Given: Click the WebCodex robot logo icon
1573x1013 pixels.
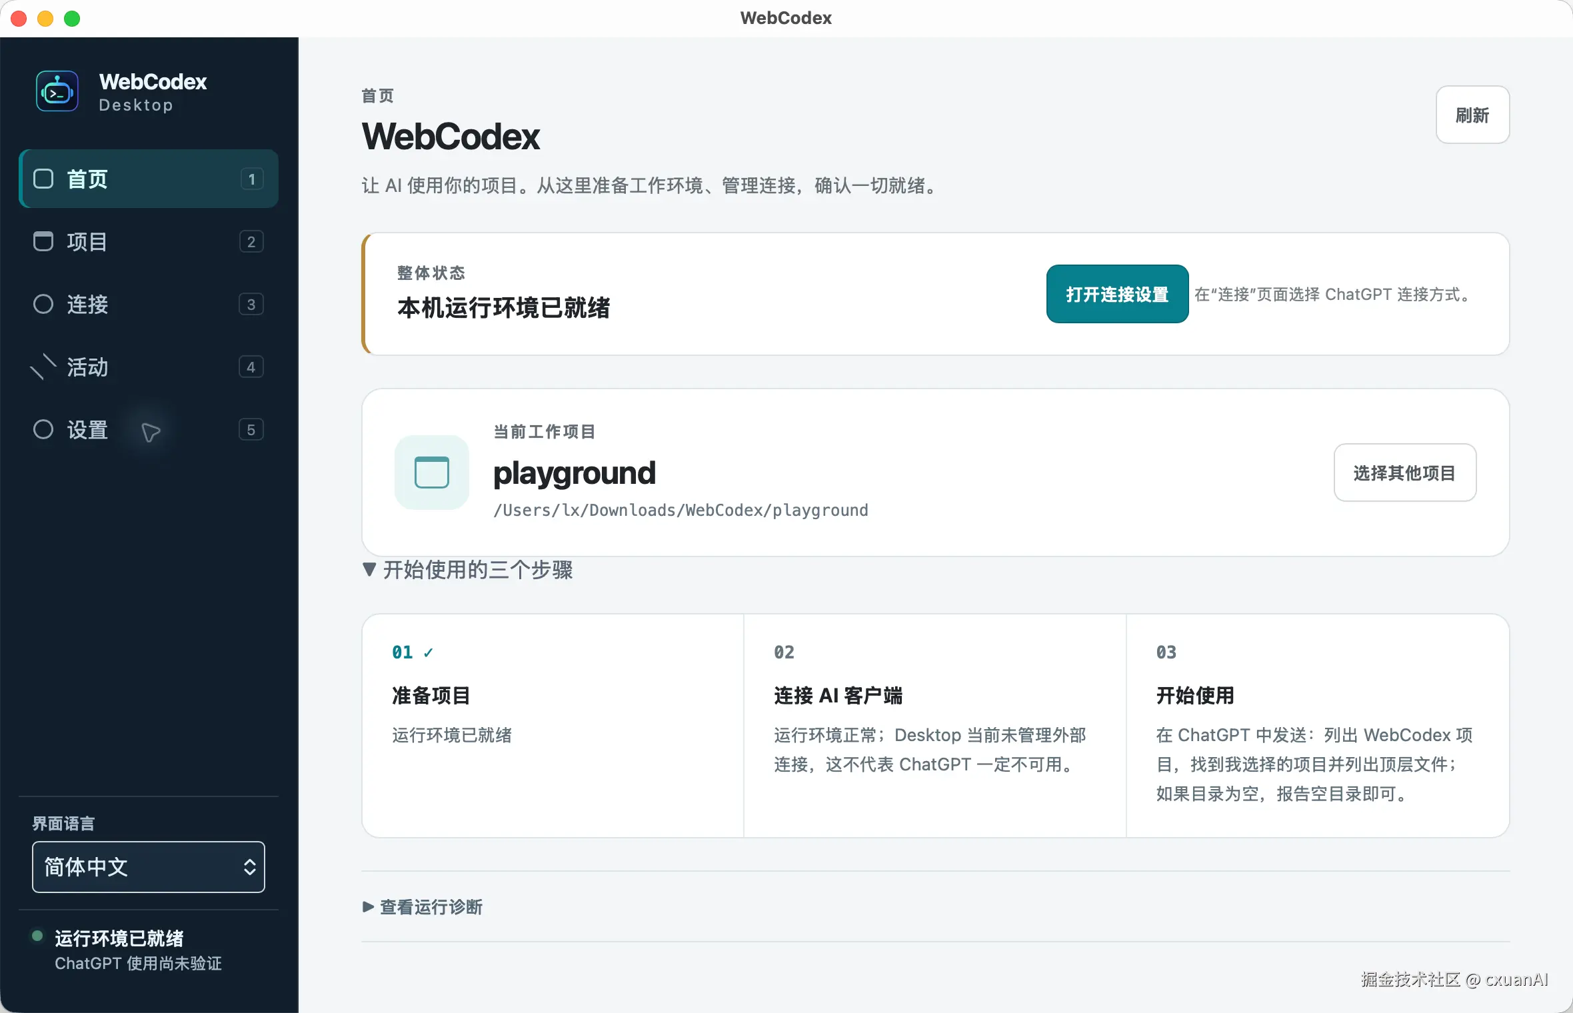Looking at the screenshot, I should (57, 92).
